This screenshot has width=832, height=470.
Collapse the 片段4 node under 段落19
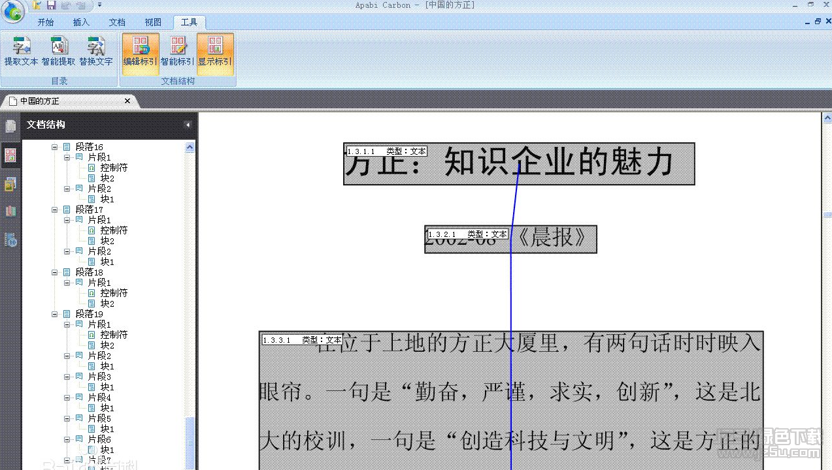coord(67,398)
